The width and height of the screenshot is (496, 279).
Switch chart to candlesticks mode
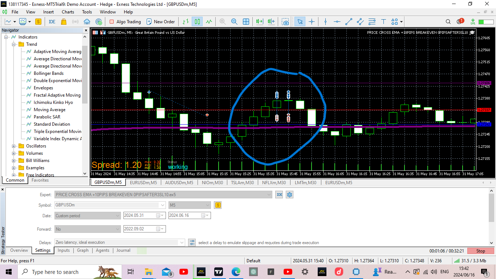tap(197, 22)
